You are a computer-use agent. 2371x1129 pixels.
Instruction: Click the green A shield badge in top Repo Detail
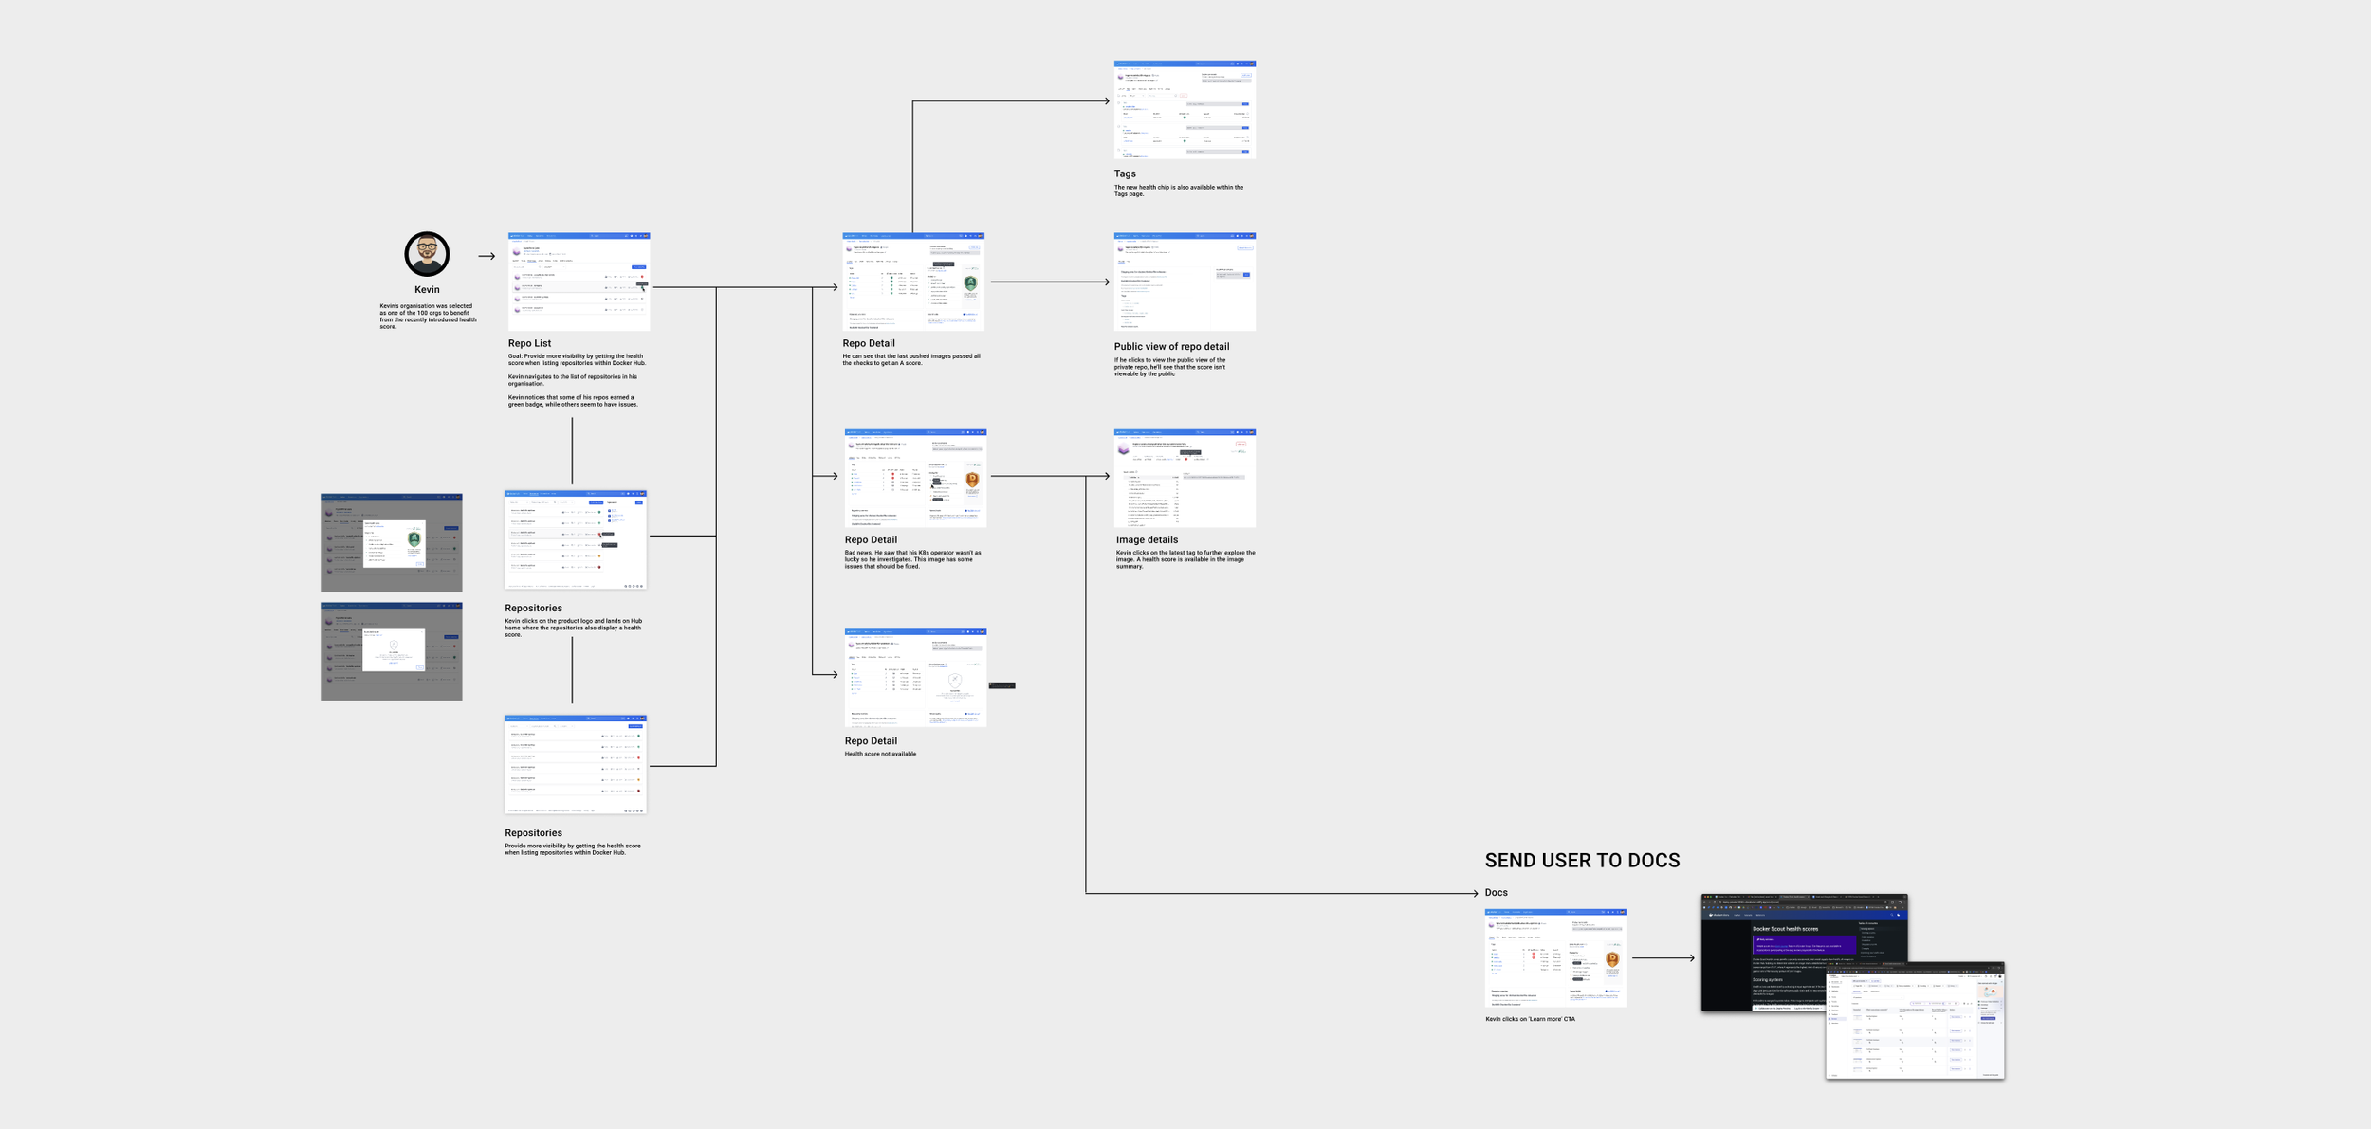point(970,283)
